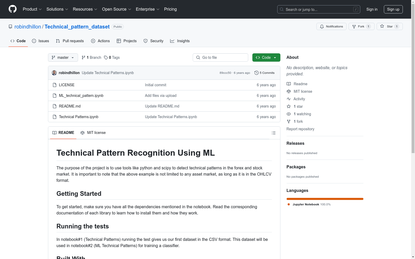The height and width of the screenshot is (259, 415).
Task: Click the Jupyter Notebook language bar
Action: [325, 199]
